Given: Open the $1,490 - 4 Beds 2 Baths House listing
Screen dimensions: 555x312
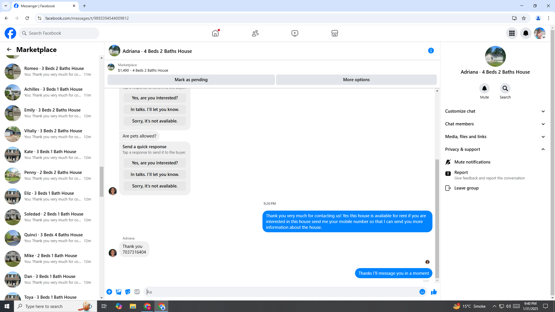Looking at the screenshot, I should [x=143, y=70].
